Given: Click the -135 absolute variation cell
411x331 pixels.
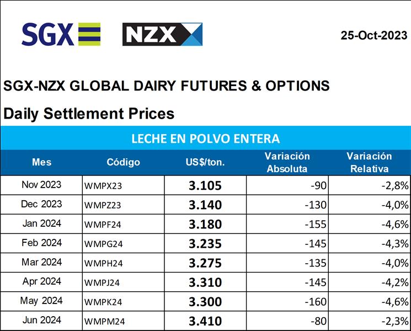Looking at the screenshot, I should click(316, 263).
